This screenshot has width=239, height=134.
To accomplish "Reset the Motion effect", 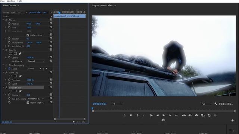I will click(51, 19).
